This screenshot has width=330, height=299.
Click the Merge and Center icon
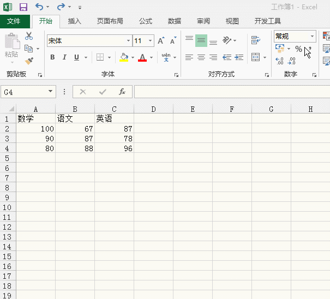[x=255, y=57]
